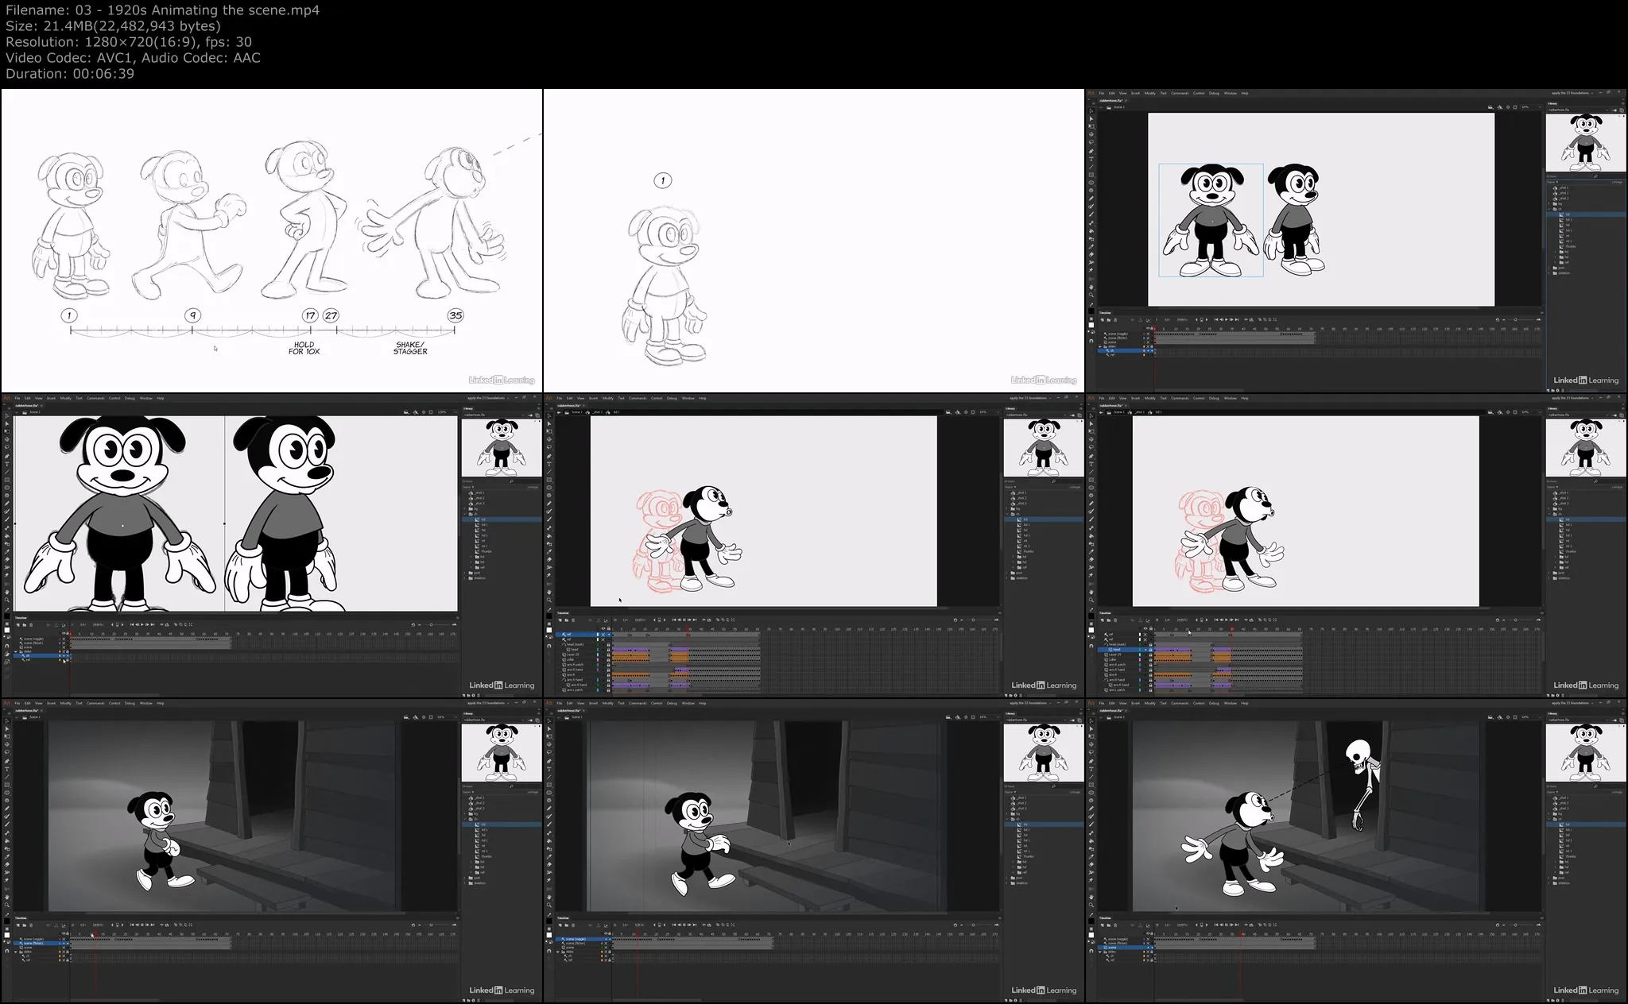Viewport: 1628px width, 1004px height.
Task: Click Center Stage icon in the two-dogs frame
Action: tap(1508, 107)
